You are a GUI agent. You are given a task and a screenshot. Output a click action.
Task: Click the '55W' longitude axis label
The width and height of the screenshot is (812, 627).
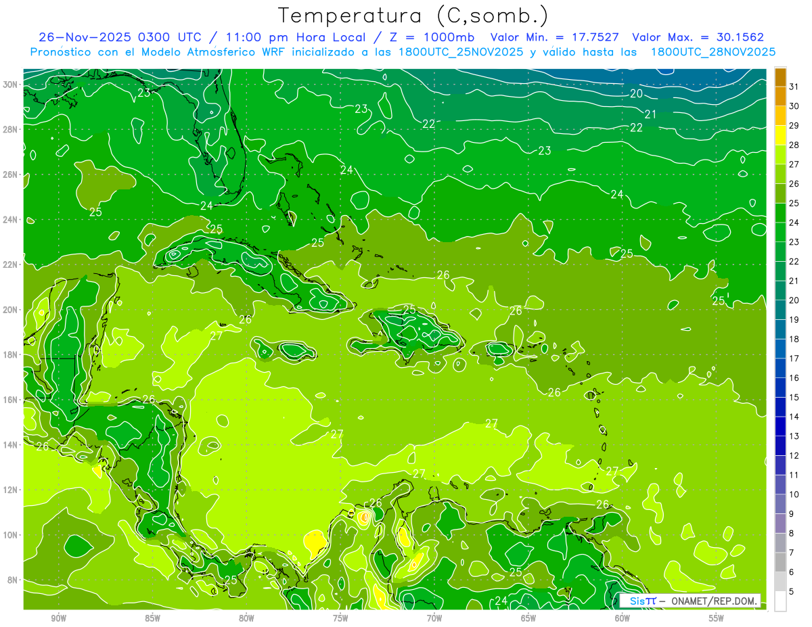pos(717,618)
